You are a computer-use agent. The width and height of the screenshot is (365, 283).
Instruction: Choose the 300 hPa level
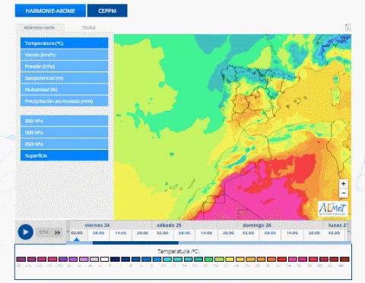65,121
